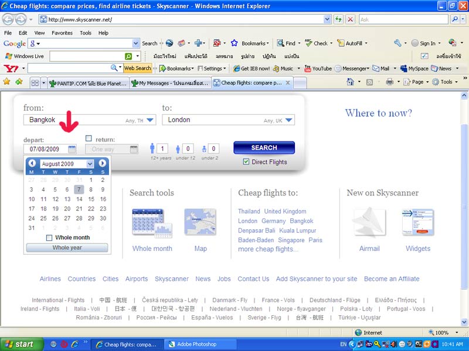469x351 pixels.
Task: Expand the from airport dropdown arrow
Action: coord(150,120)
